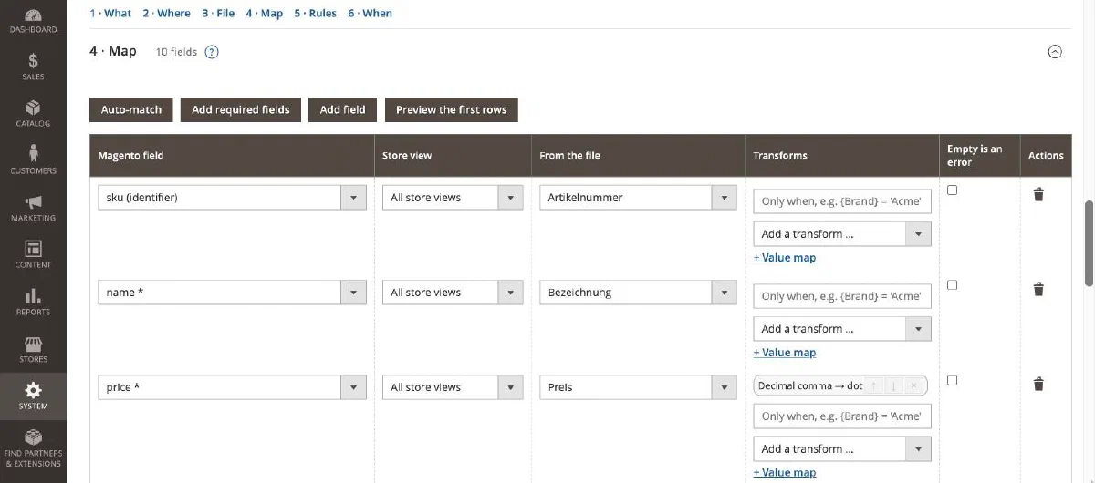Open the Preis file column dropdown
Image resolution: width=1095 pixels, height=483 pixels.
point(638,387)
